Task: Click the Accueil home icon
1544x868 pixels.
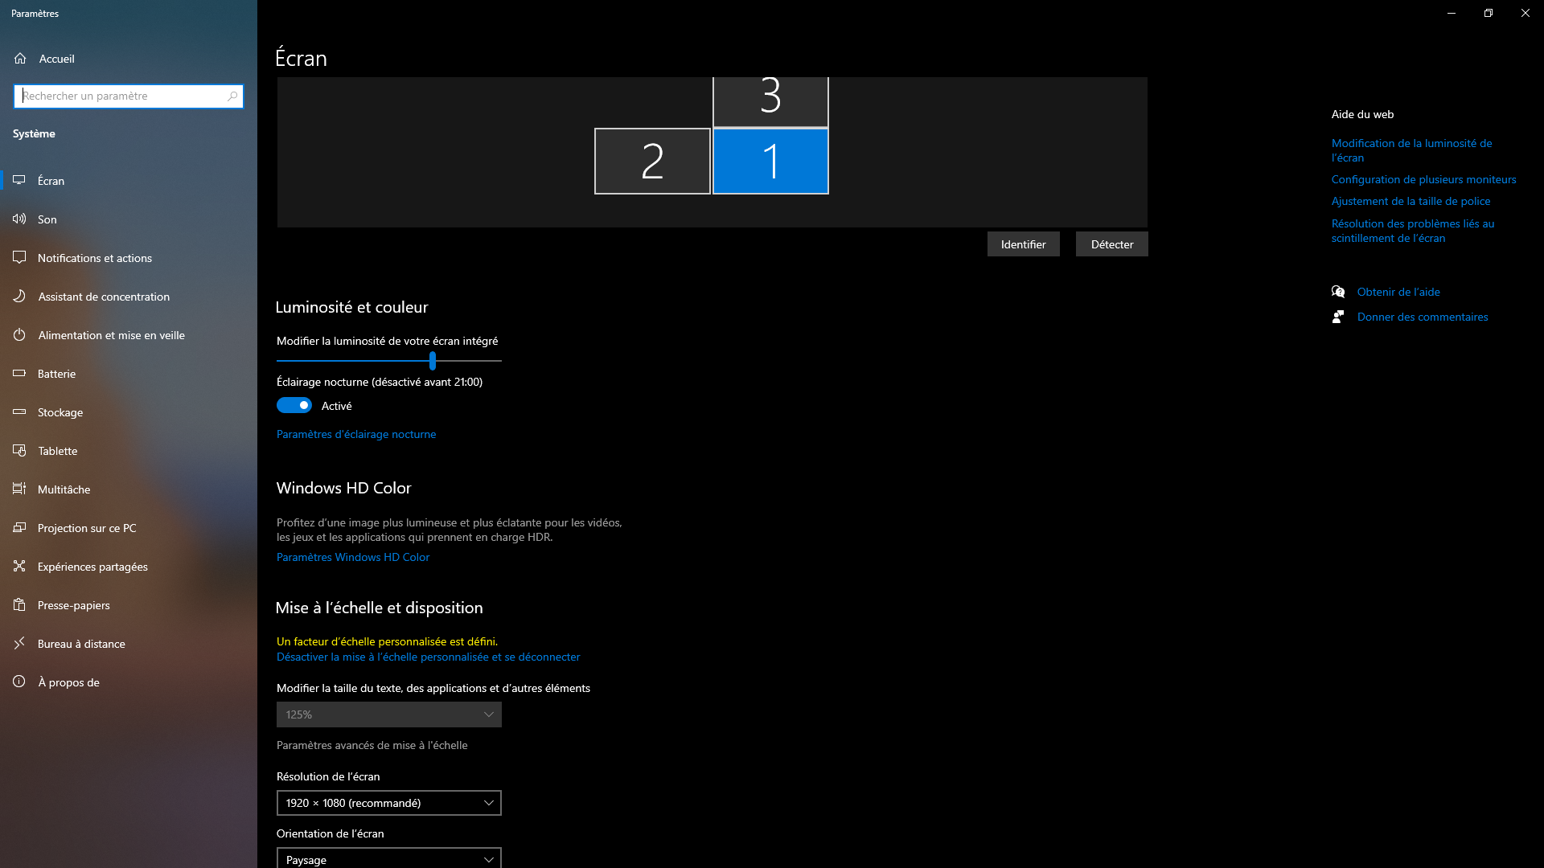Action: (x=19, y=58)
